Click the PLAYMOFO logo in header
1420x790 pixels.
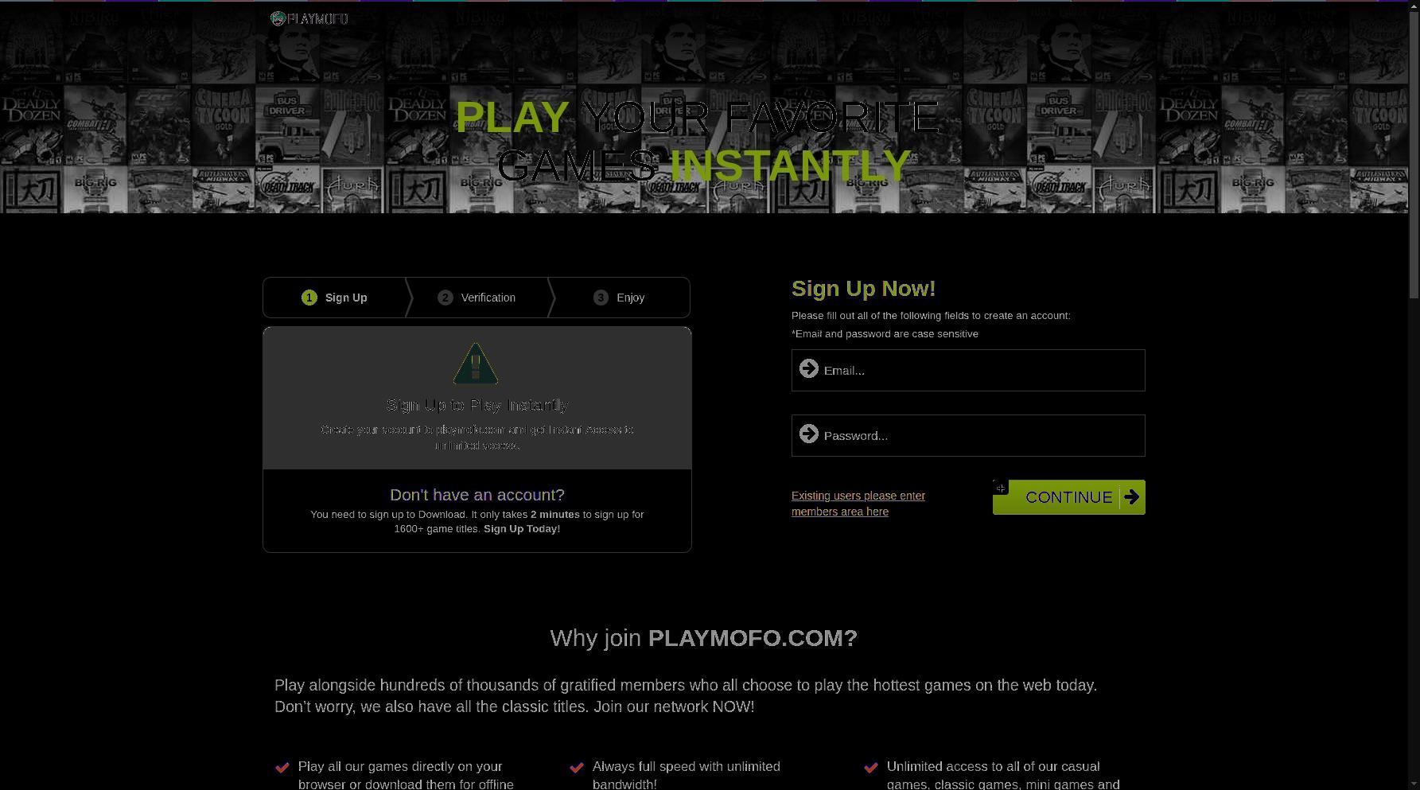tap(309, 18)
